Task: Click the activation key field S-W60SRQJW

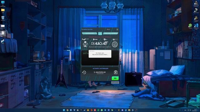Action: point(100,72)
